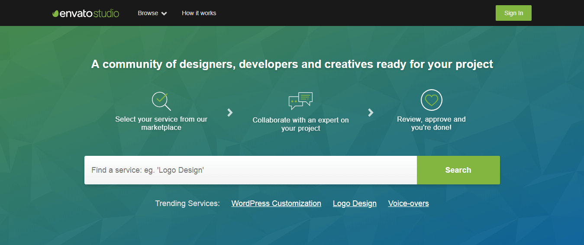Viewport: 584px width, 245px height.
Task: Click the green Search button
Action: click(458, 170)
